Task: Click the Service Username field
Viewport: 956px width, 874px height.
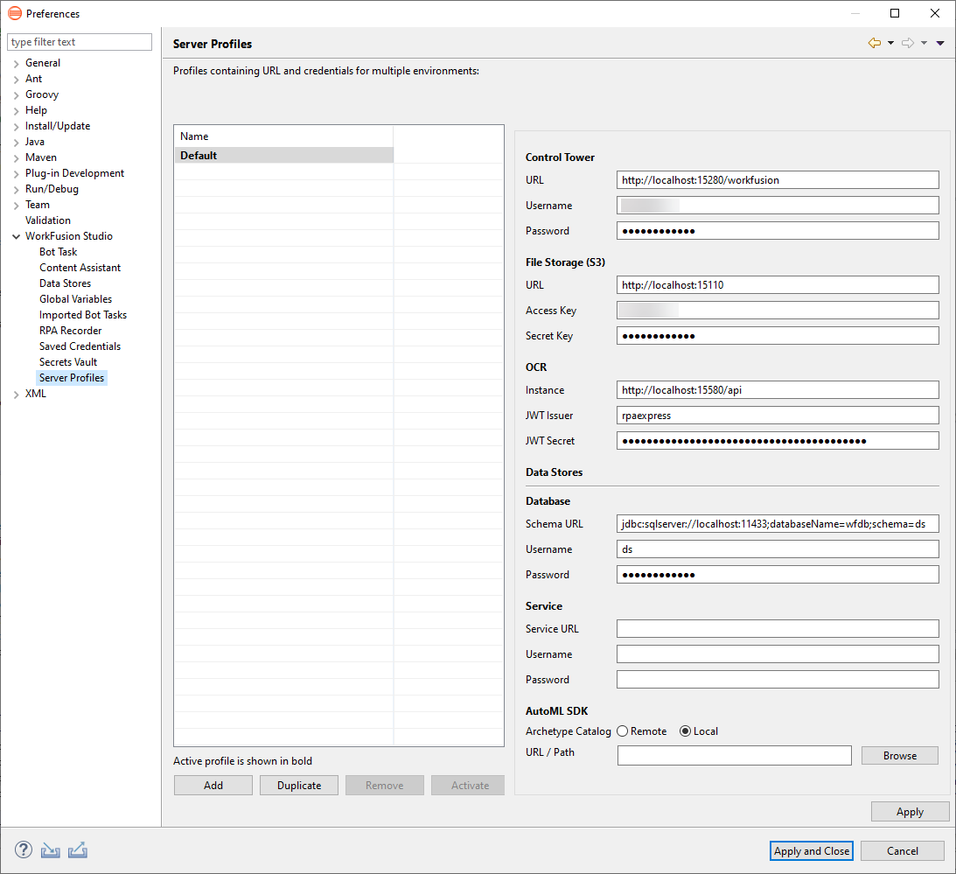Action: [x=778, y=654]
